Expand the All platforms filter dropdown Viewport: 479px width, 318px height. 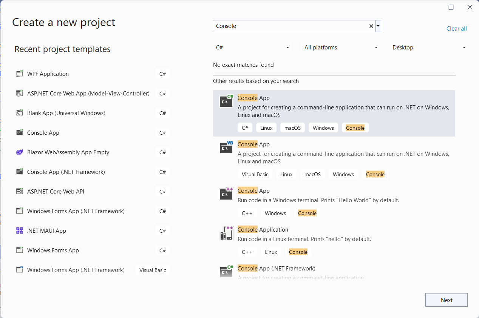[x=341, y=48]
